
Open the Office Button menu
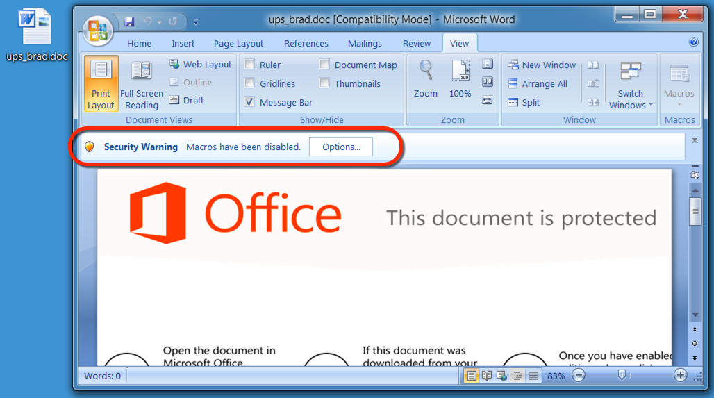(x=97, y=30)
